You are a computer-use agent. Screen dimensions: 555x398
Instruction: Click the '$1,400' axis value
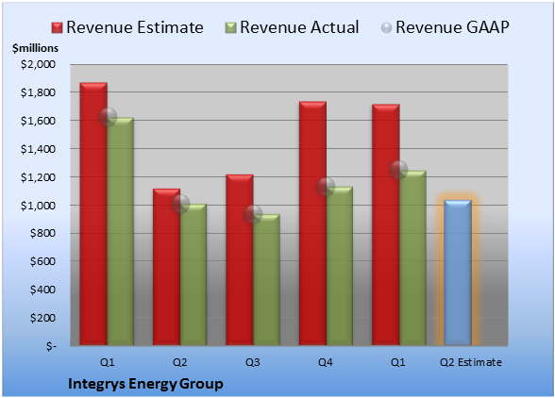tap(38, 149)
